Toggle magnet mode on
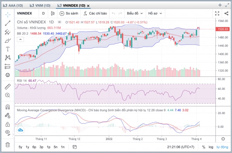Viewport: 232px width, 153px height. (x=8, y=107)
